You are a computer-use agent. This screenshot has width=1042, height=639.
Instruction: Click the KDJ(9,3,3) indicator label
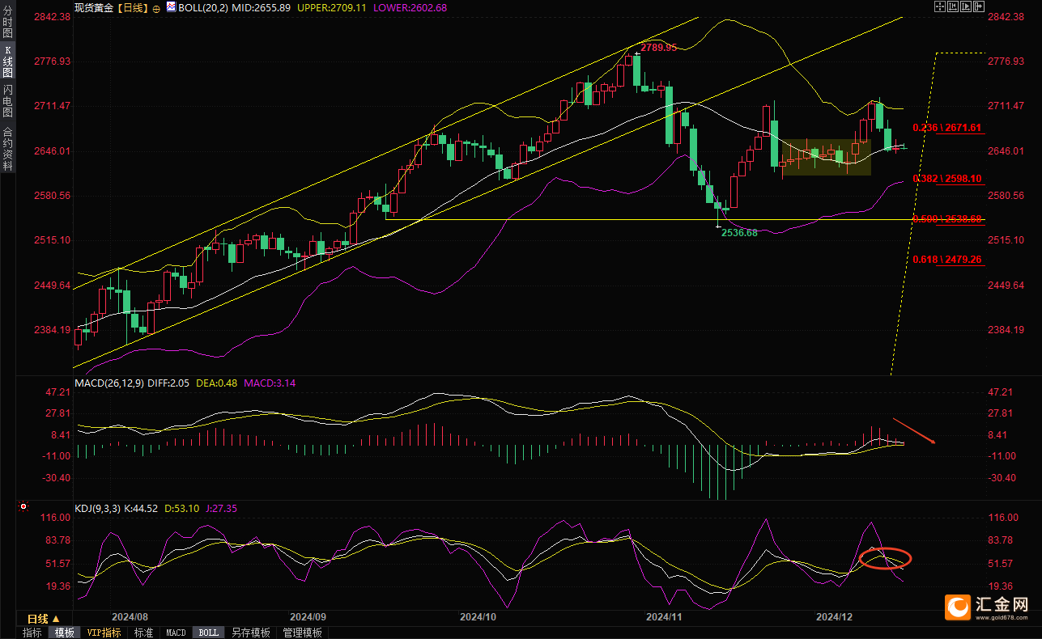(x=99, y=509)
